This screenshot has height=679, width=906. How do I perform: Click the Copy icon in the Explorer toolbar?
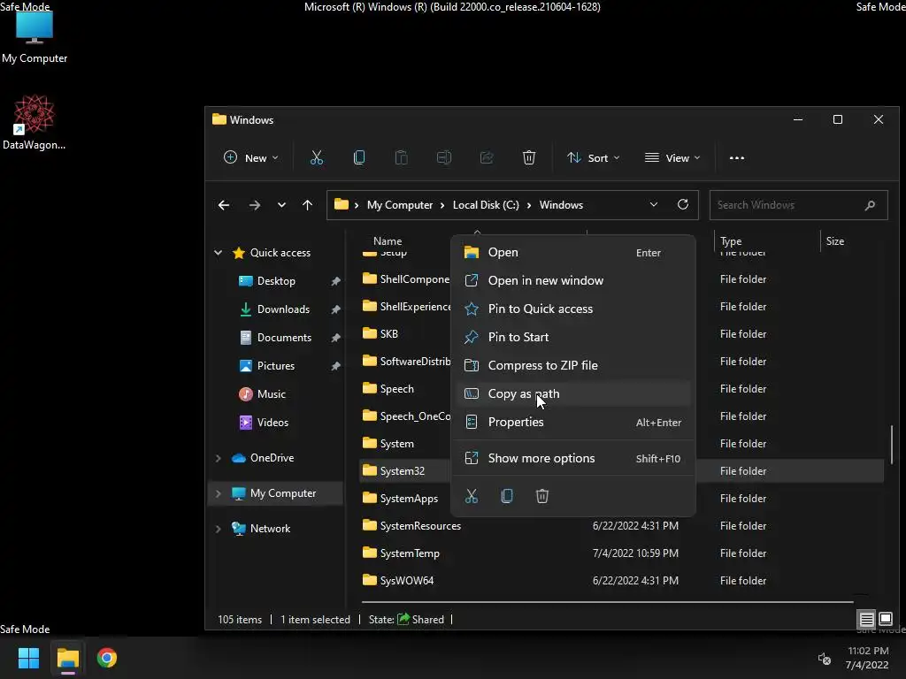pyautogui.click(x=359, y=157)
